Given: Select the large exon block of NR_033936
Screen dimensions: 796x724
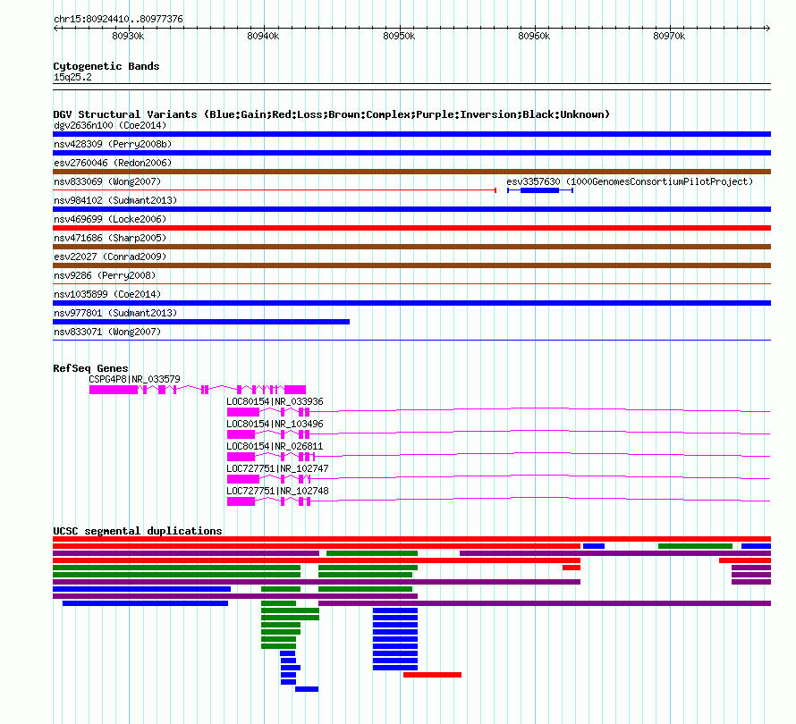Looking at the screenshot, I should [243, 412].
